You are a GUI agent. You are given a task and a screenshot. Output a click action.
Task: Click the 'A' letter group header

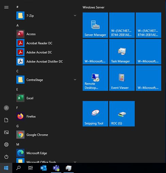pyautogui.click(x=17, y=25)
